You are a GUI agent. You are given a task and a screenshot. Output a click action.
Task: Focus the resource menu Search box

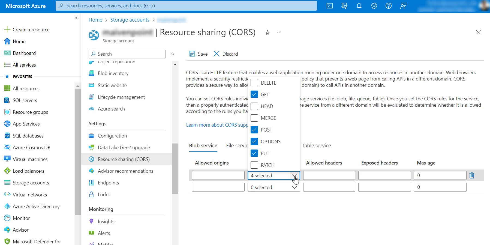(x=127, y=54)
